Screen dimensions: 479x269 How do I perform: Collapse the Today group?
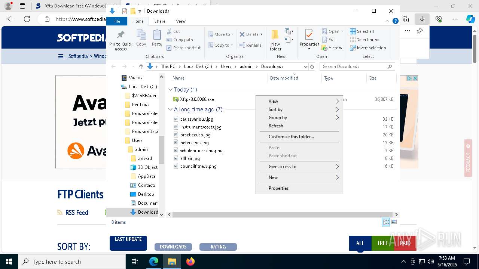[170, 90]
